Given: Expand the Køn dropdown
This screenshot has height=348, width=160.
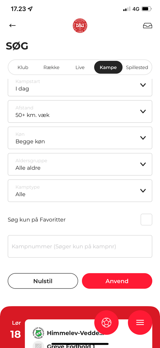Looking at the screenshot, I should tap(80, 138).
